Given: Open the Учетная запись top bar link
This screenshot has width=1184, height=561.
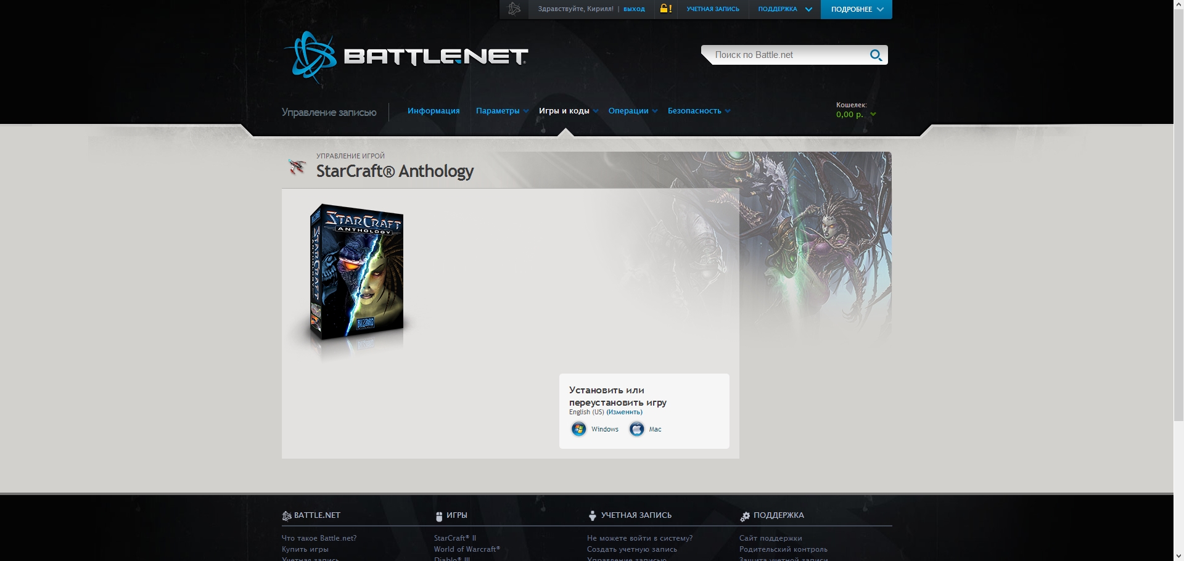Looking at the screenshot, I should 713,9.
